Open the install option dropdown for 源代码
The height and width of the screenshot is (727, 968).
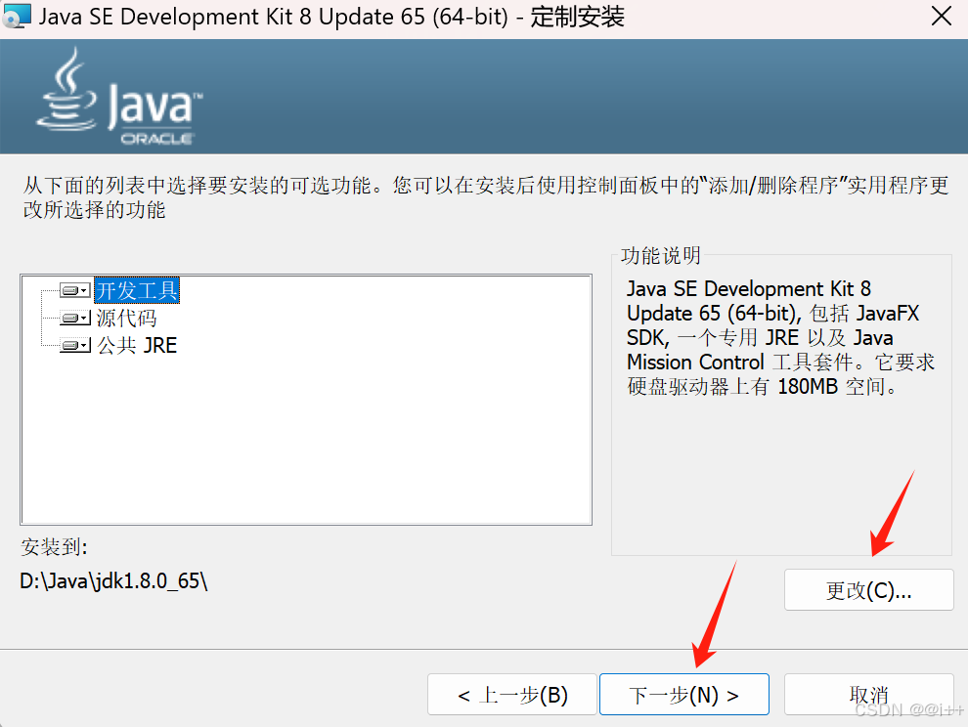click(82, 317)
